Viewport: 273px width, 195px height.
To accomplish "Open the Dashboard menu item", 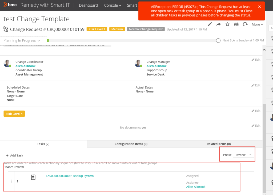I will click(x=88, y=5).
